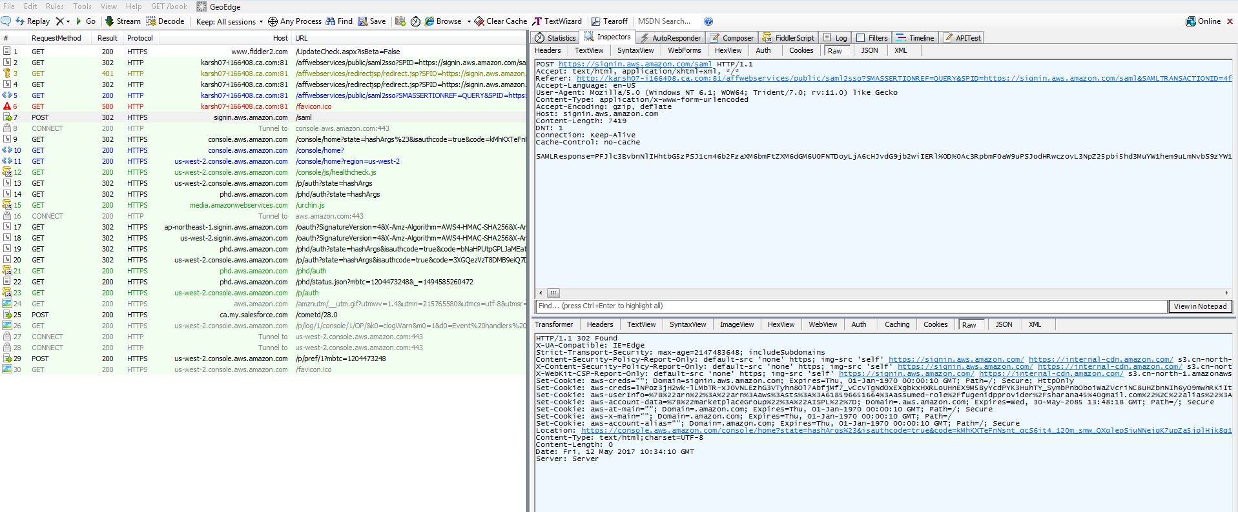Click Clear Cache in toolbar
The image size is (1238, 512).
[x=500, y=21]
